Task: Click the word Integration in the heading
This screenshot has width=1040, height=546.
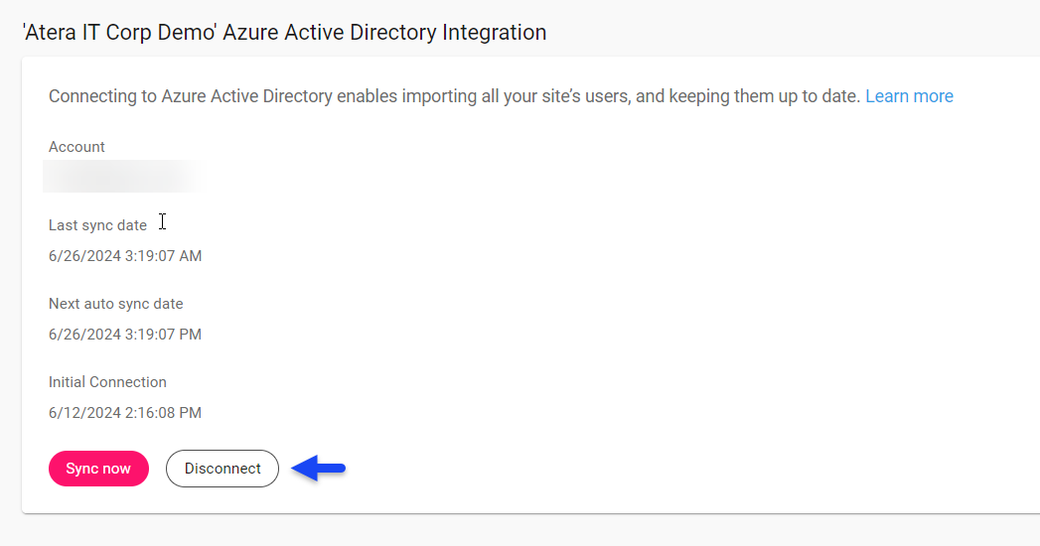Action: [x=495, y=33]
